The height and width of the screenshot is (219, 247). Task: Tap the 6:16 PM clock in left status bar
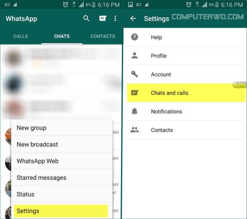109,5
